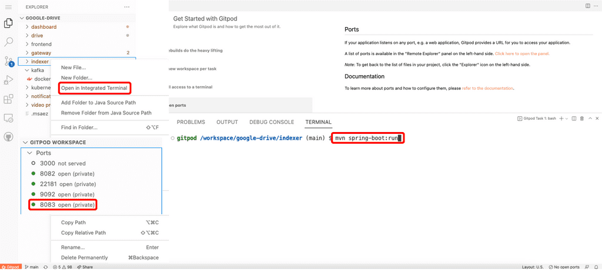Open the Source Control view

click(9, 61)
